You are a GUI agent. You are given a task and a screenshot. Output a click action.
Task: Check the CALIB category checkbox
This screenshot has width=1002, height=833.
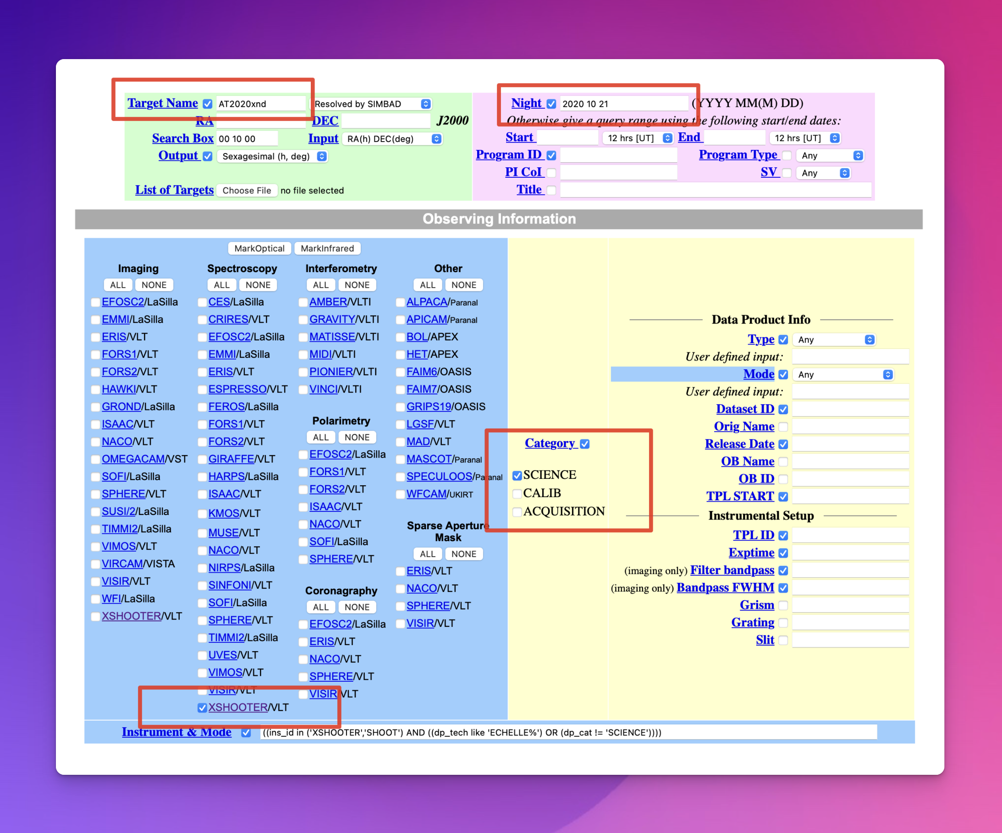(517, 493)
